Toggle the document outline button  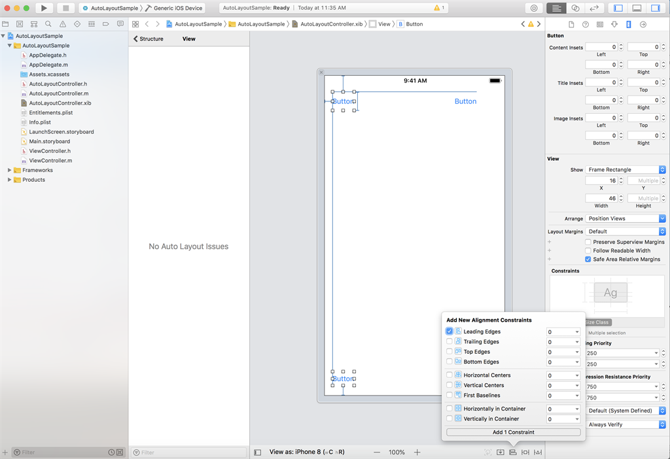pos(258,452)
